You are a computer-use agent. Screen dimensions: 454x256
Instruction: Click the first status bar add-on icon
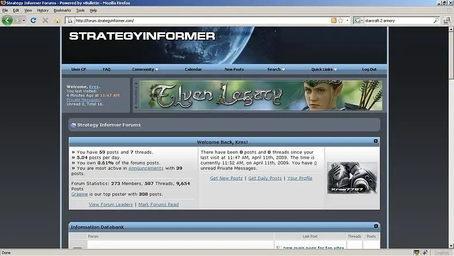417,253
